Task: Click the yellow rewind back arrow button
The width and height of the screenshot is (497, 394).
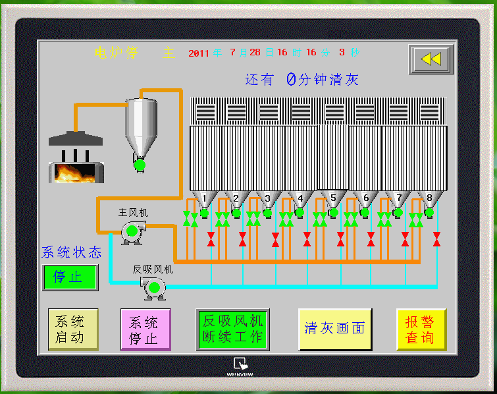Action: click(x=431, y=59)
